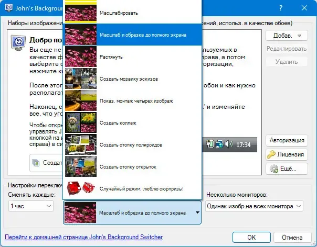Open the 'Добав.' dropdown button
The image size is (317, 247).
click(x=287, y=36)
